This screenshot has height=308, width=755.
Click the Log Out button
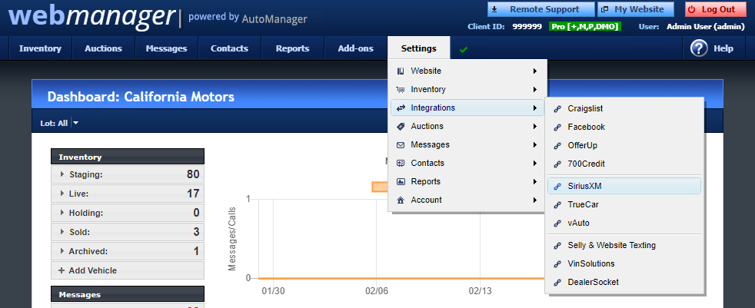716,9
